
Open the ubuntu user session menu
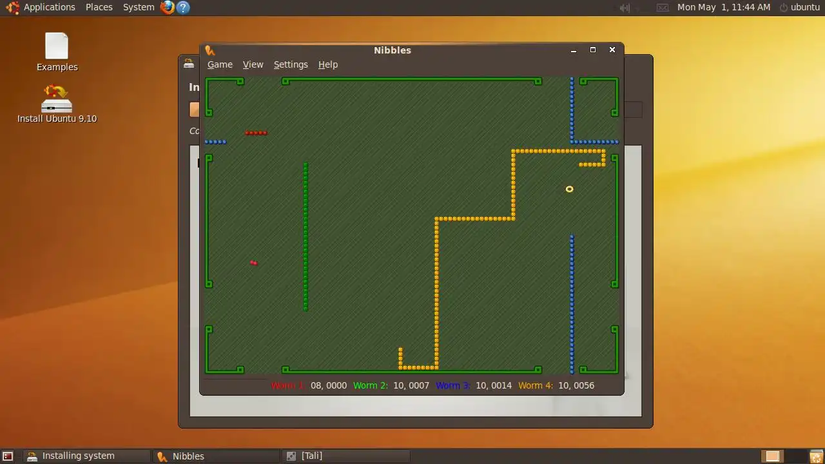(799, 7)
